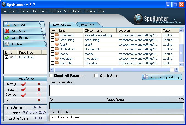The image size is (186, 125).
Task: Tick the DoubleClick item checkbox
Action: click(52, 49)
